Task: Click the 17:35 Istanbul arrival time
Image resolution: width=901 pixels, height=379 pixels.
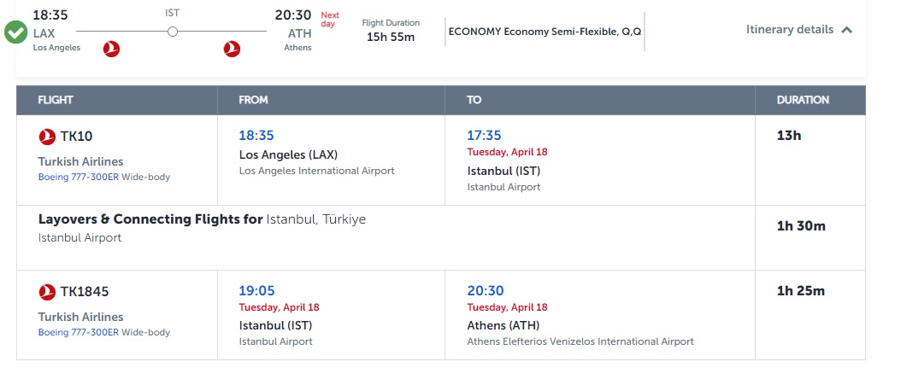Action: tap(484, 136)
